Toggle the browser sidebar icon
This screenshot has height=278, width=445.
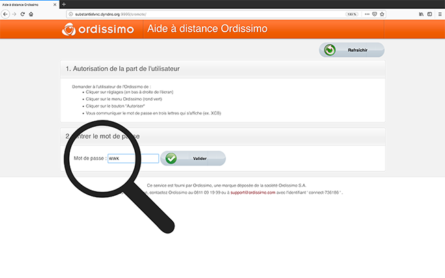click(x=430, y=14)
